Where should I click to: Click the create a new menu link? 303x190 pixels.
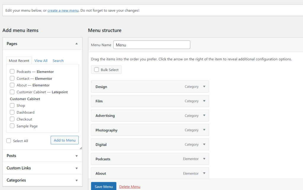[63, 10]
